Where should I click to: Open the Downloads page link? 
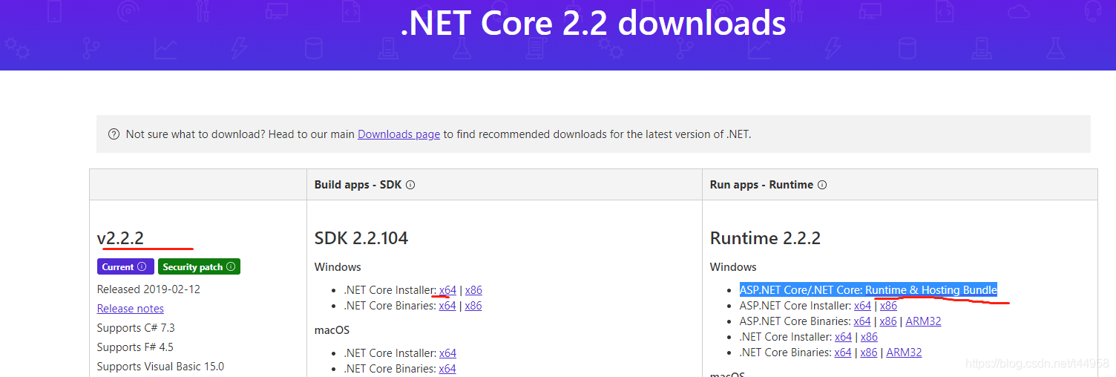[398, 134]
